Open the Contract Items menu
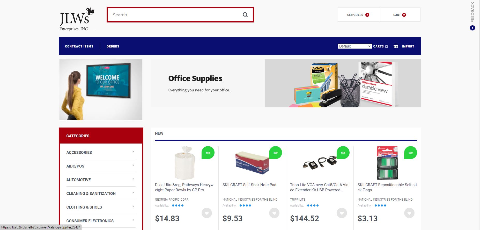The width and height of the screenshot is (480, 230). (79, 46)
